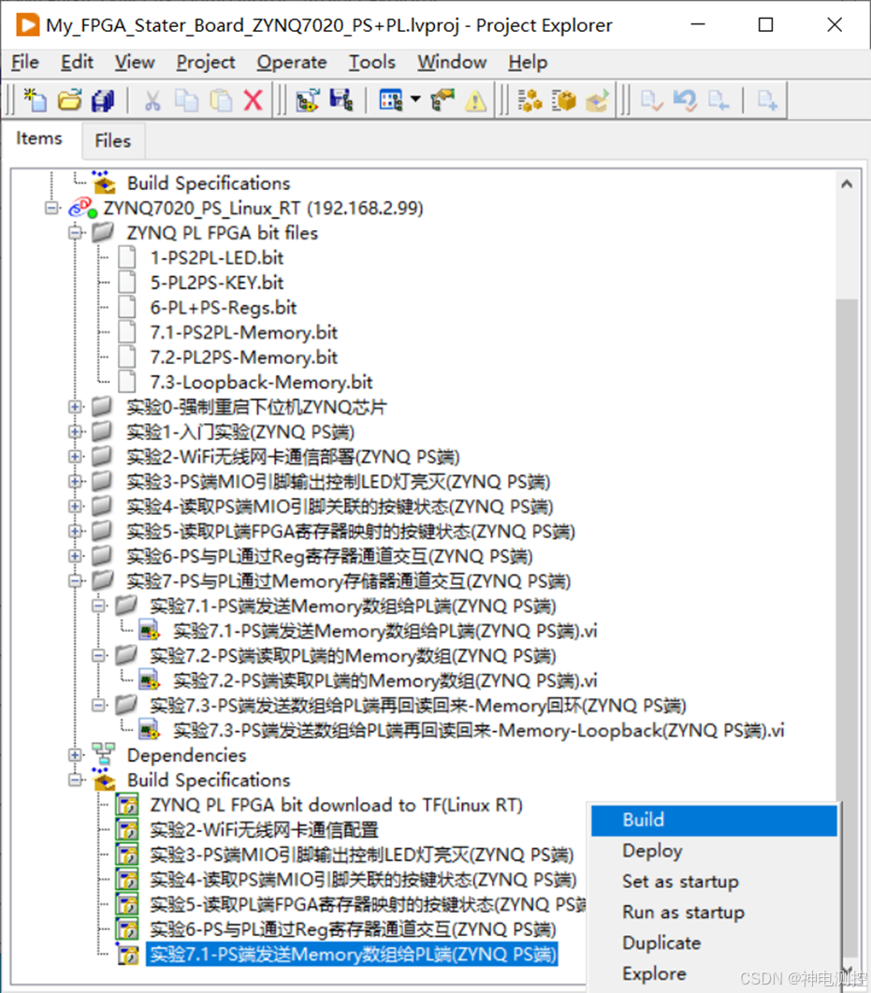Click the Filter view toolbar icon

[x=390, y=100]
